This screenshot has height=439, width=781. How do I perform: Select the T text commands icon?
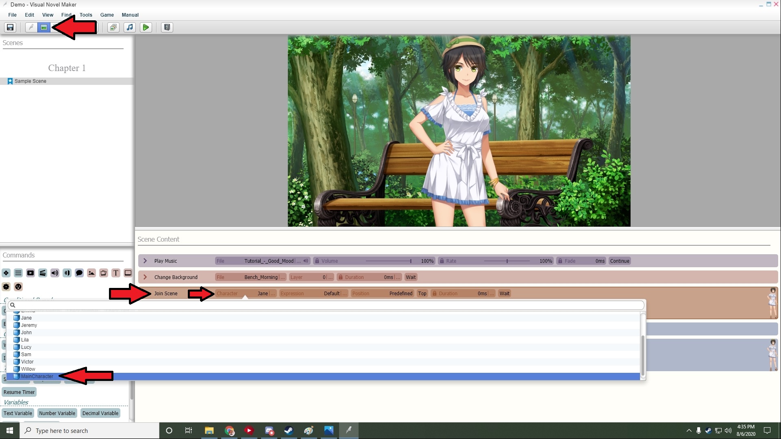[x=116, y=273]
